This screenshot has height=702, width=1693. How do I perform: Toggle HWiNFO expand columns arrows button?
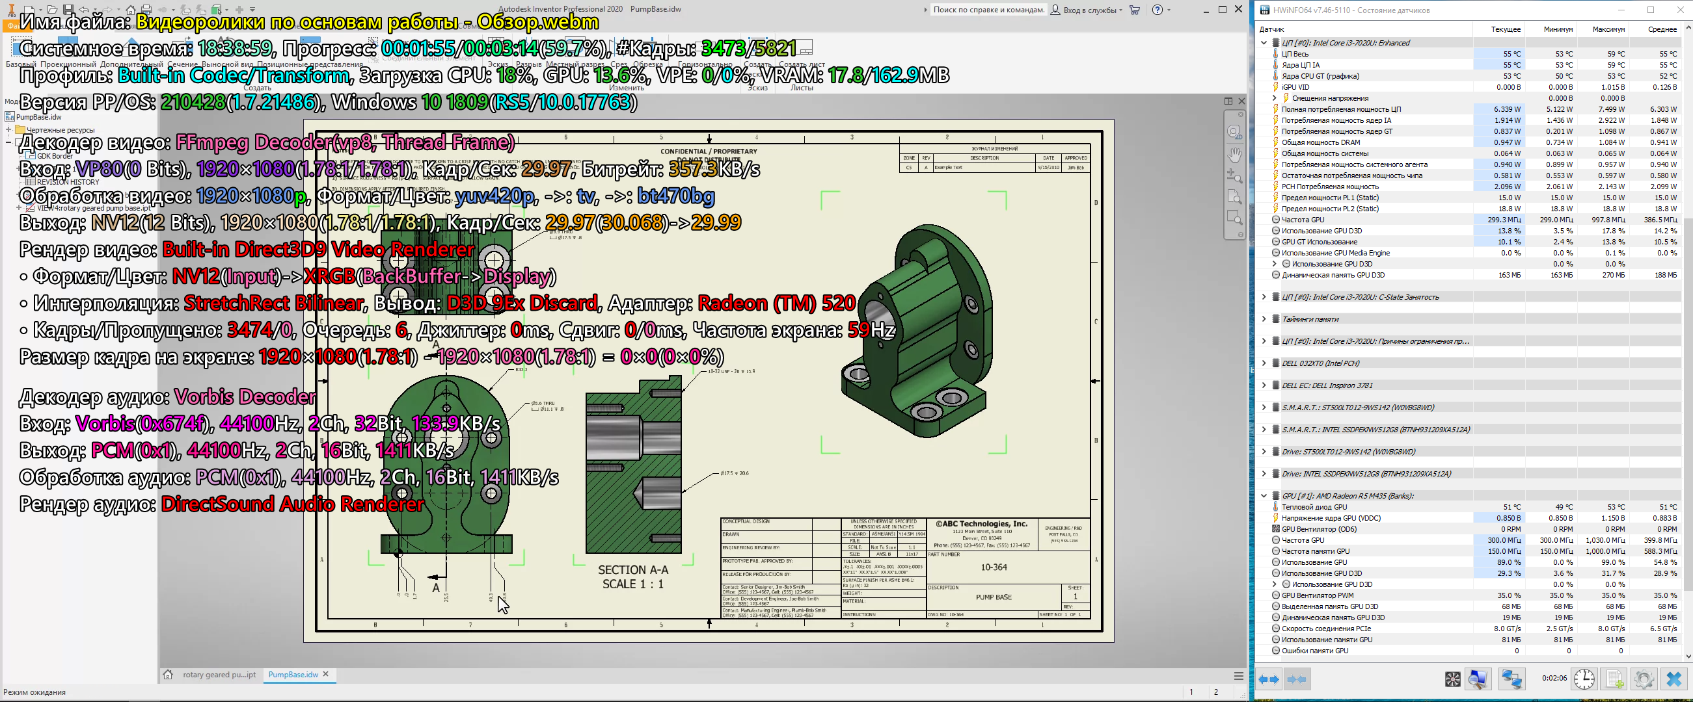1268,679
